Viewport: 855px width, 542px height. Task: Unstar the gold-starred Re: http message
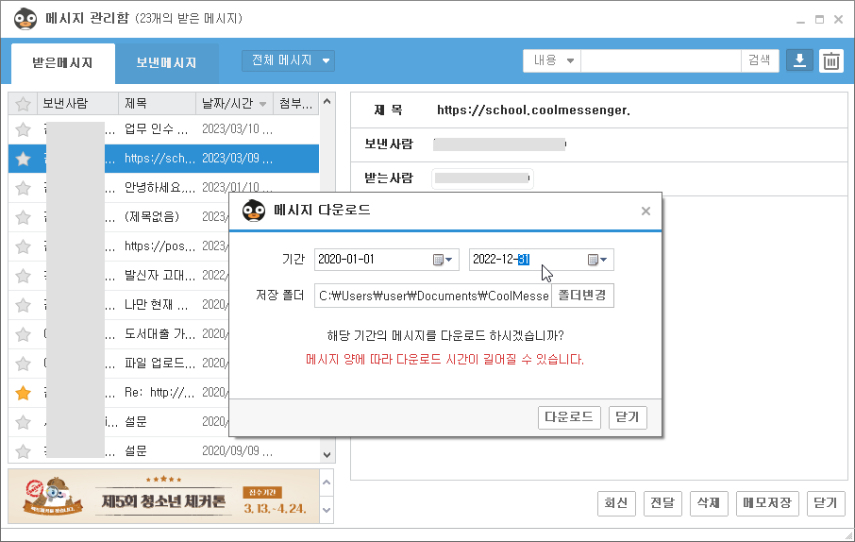pyautogui.click(x=23, y=393)
